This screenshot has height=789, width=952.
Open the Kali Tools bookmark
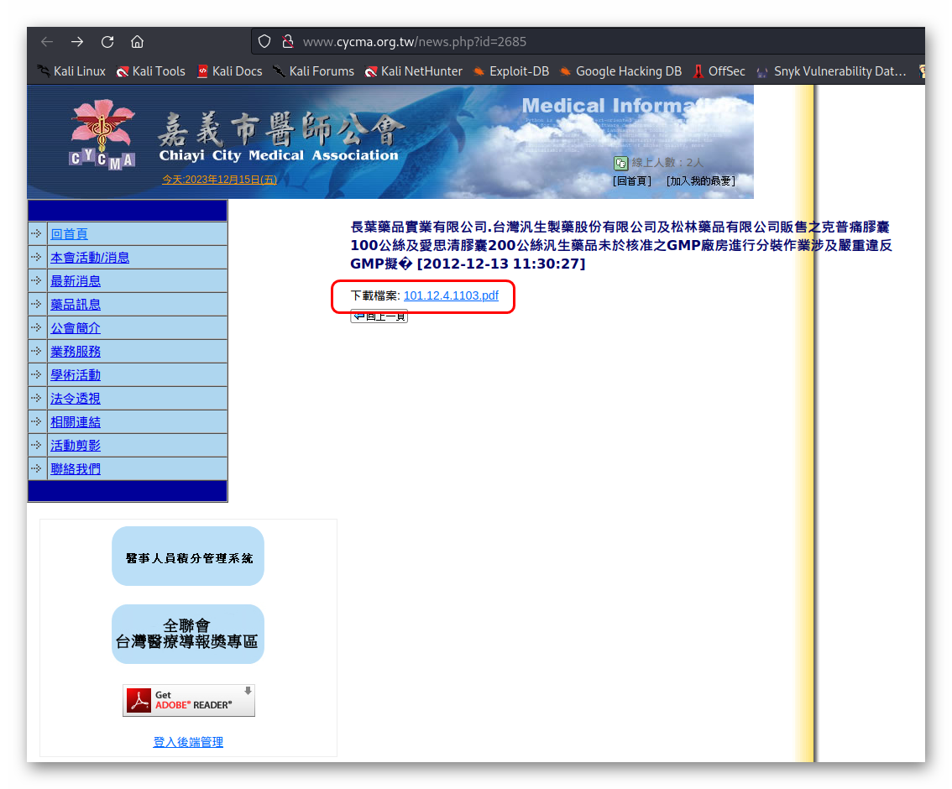150,71
